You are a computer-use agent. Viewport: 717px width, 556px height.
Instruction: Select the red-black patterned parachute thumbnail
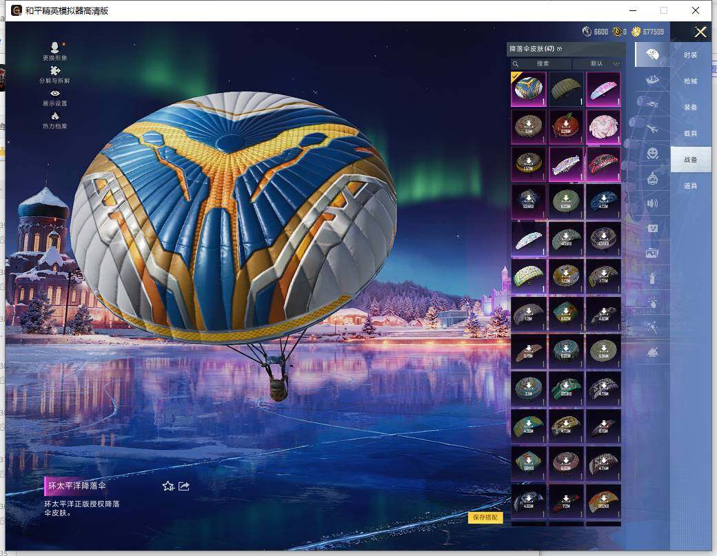(x=603, y=164)
